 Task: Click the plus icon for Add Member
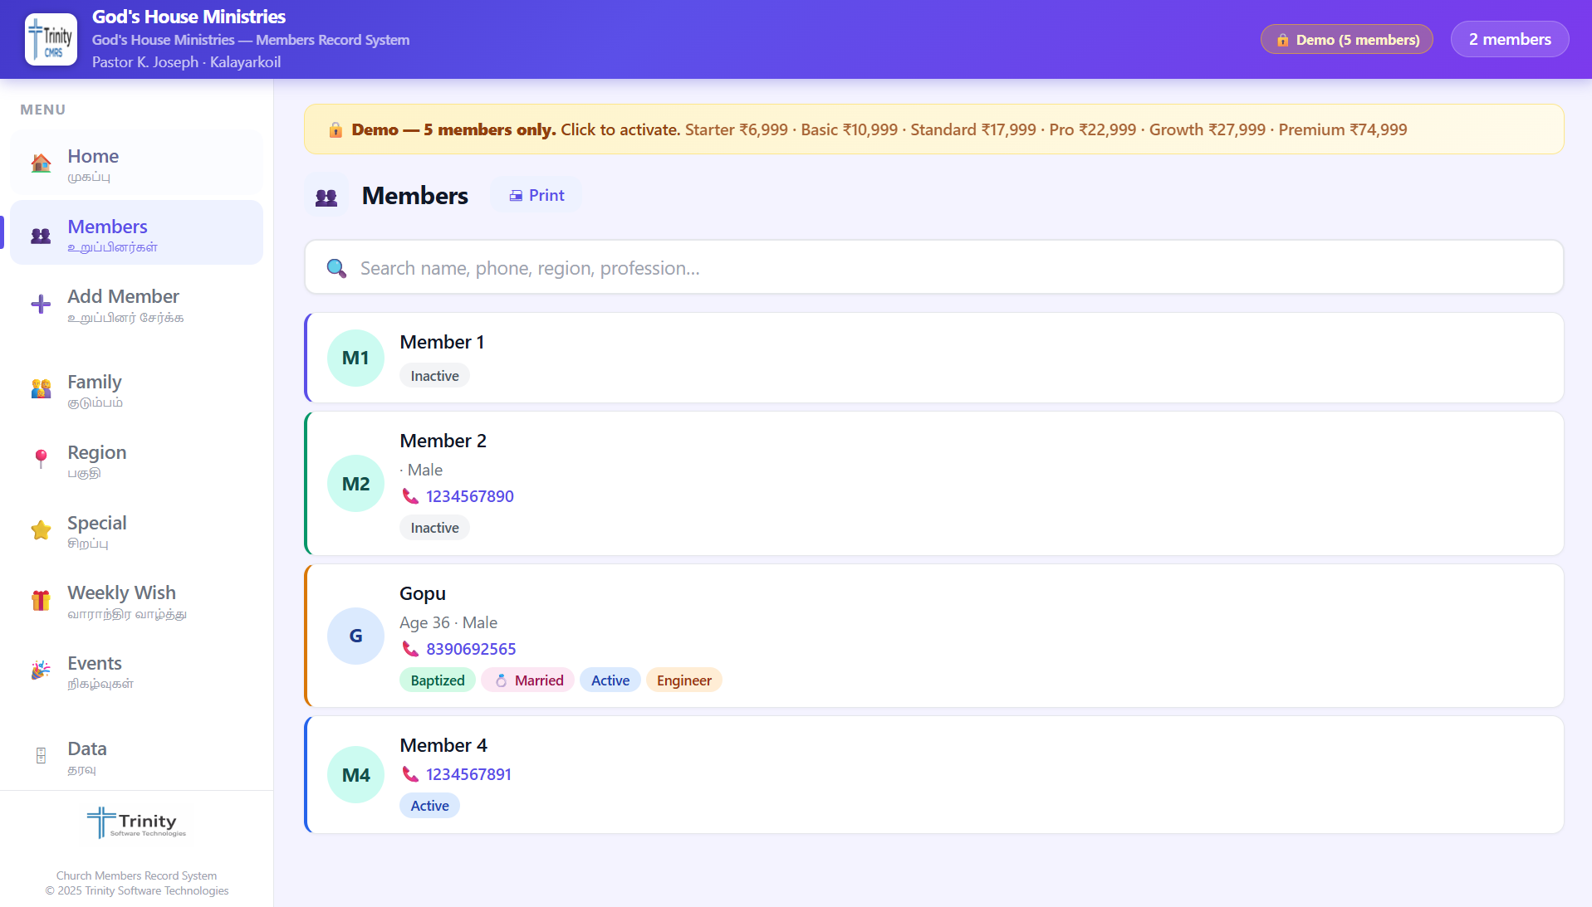point(41,305)
